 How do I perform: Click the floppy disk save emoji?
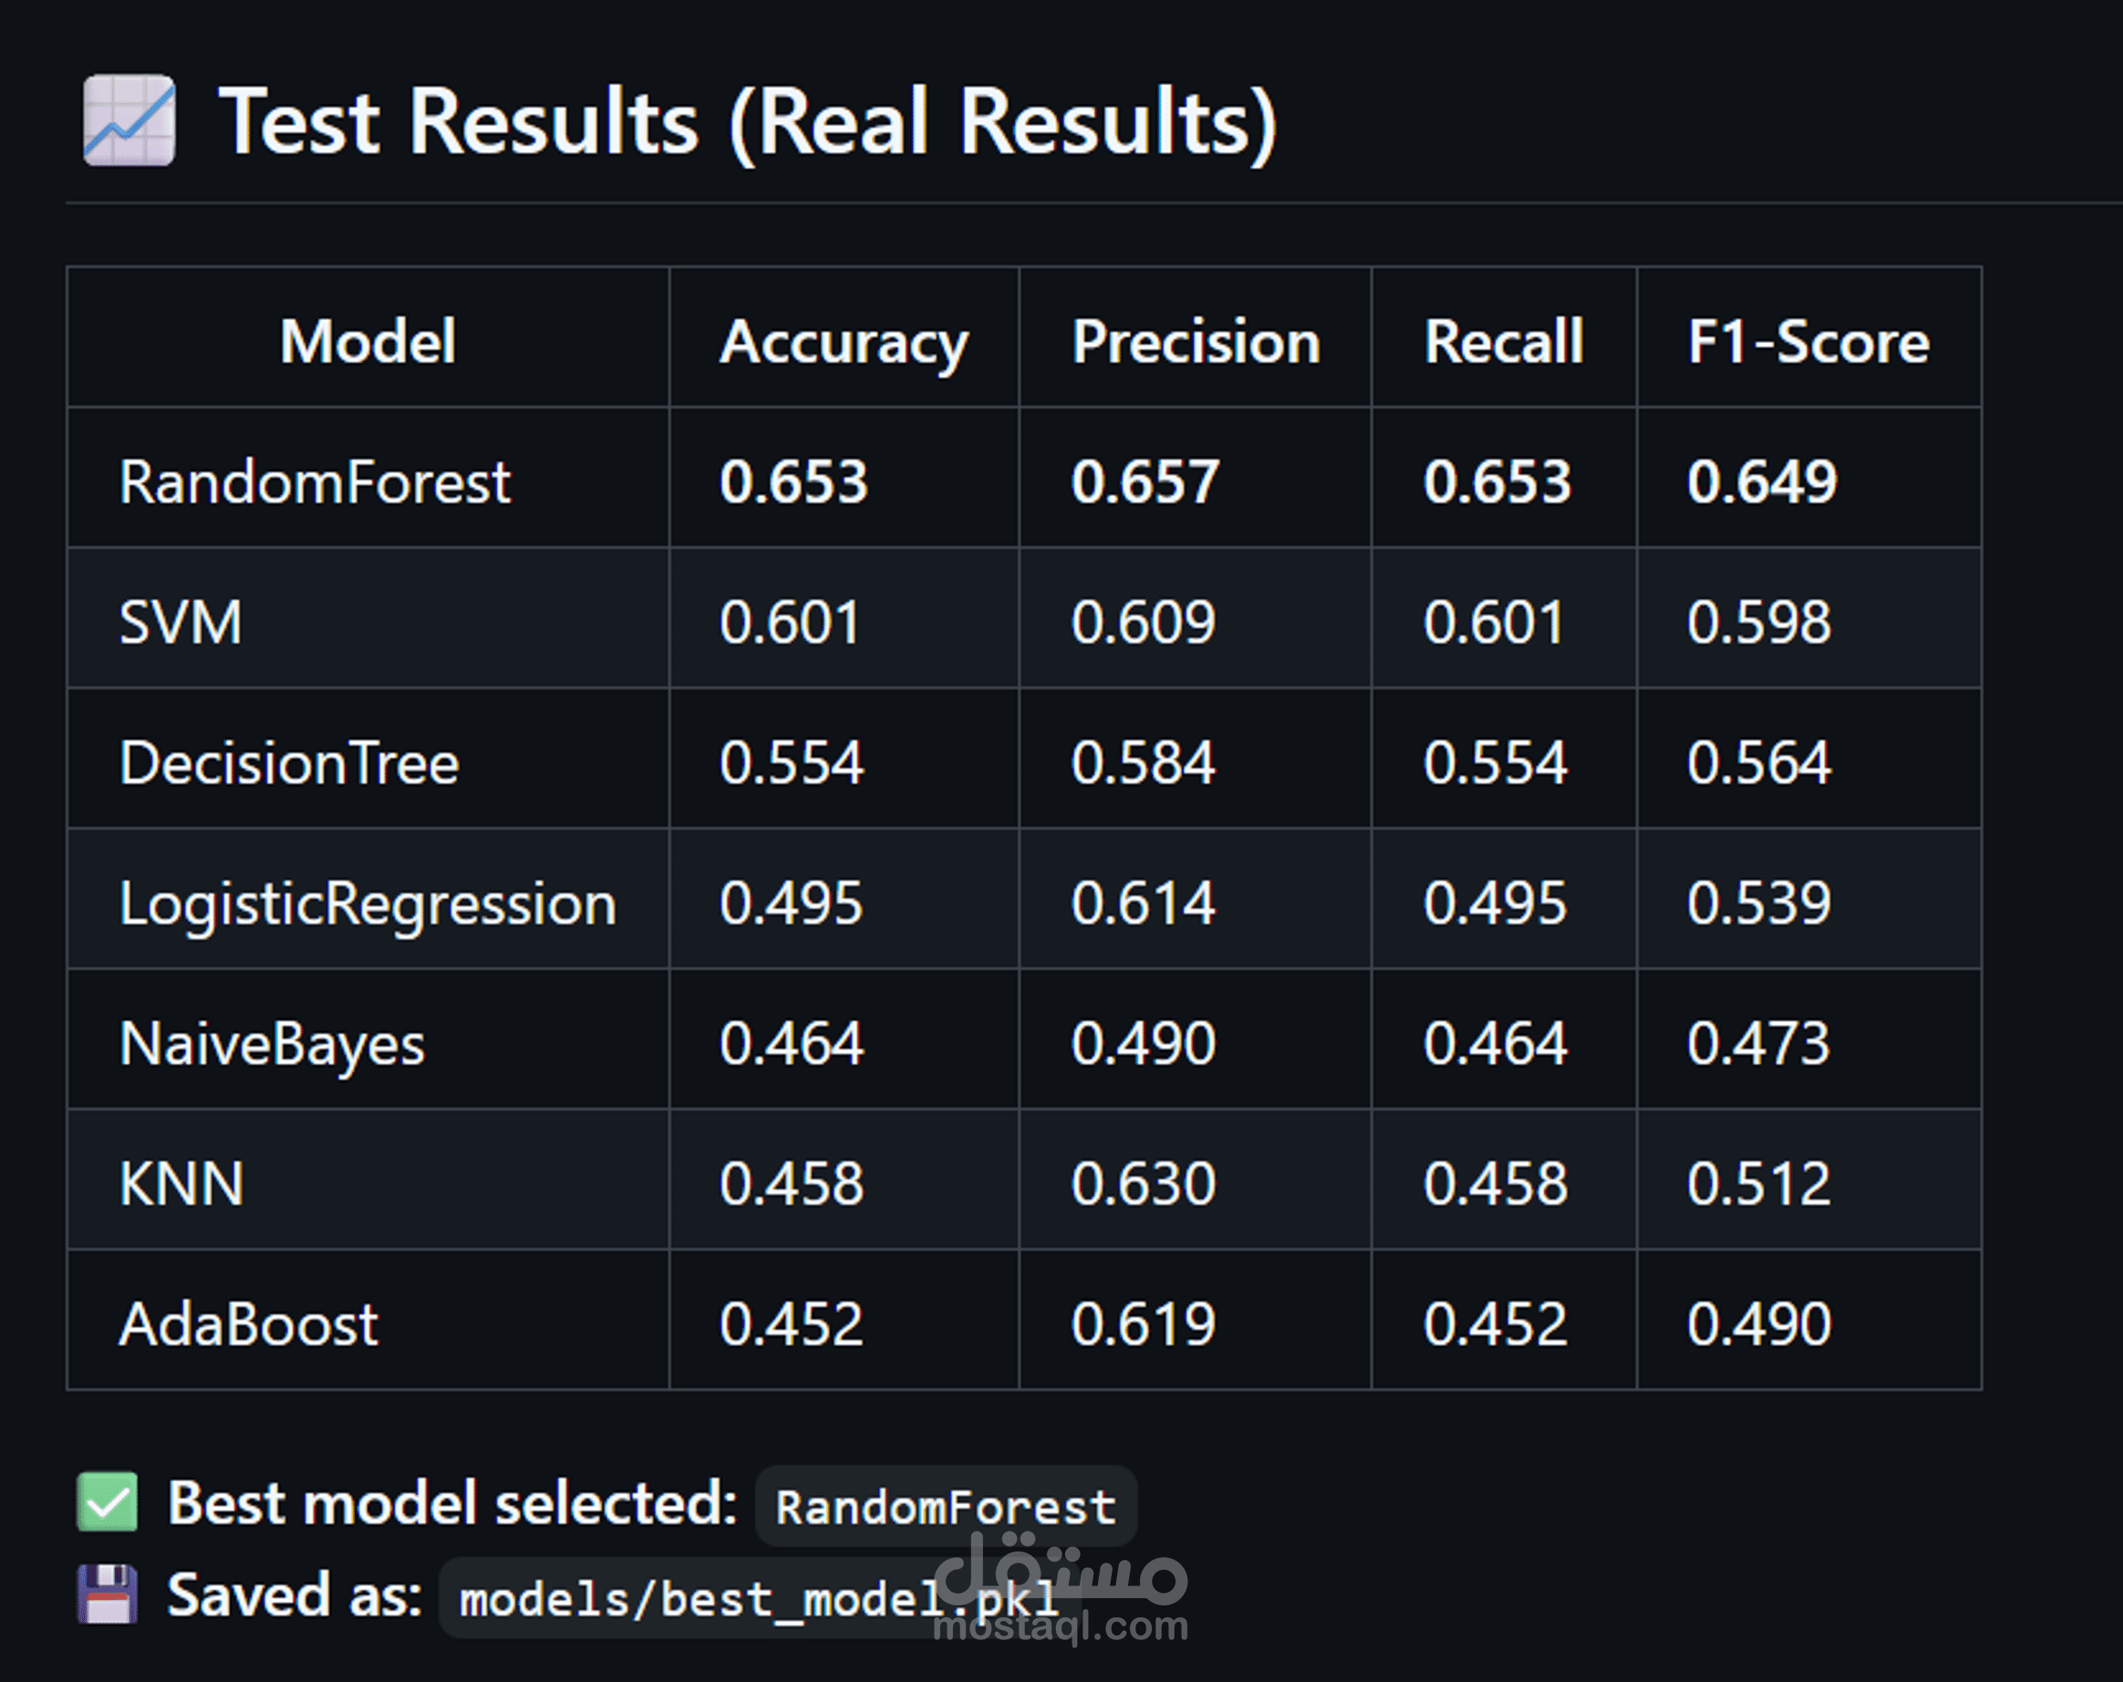click(x=108, y=1594)
